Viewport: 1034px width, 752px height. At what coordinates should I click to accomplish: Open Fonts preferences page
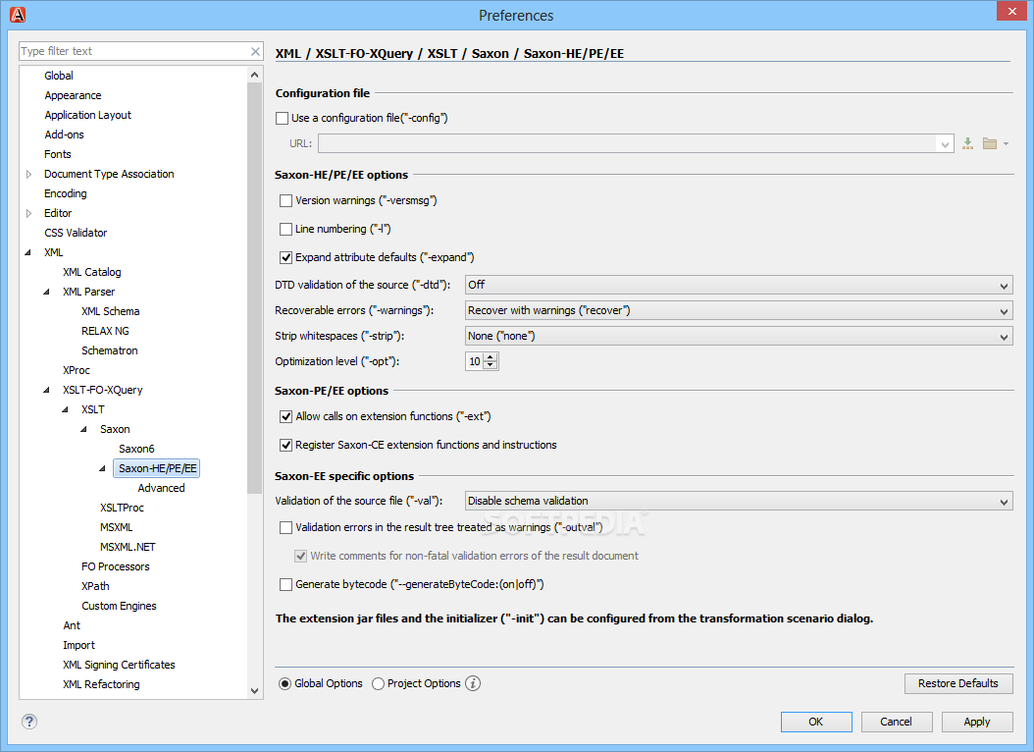pos(57,154)
